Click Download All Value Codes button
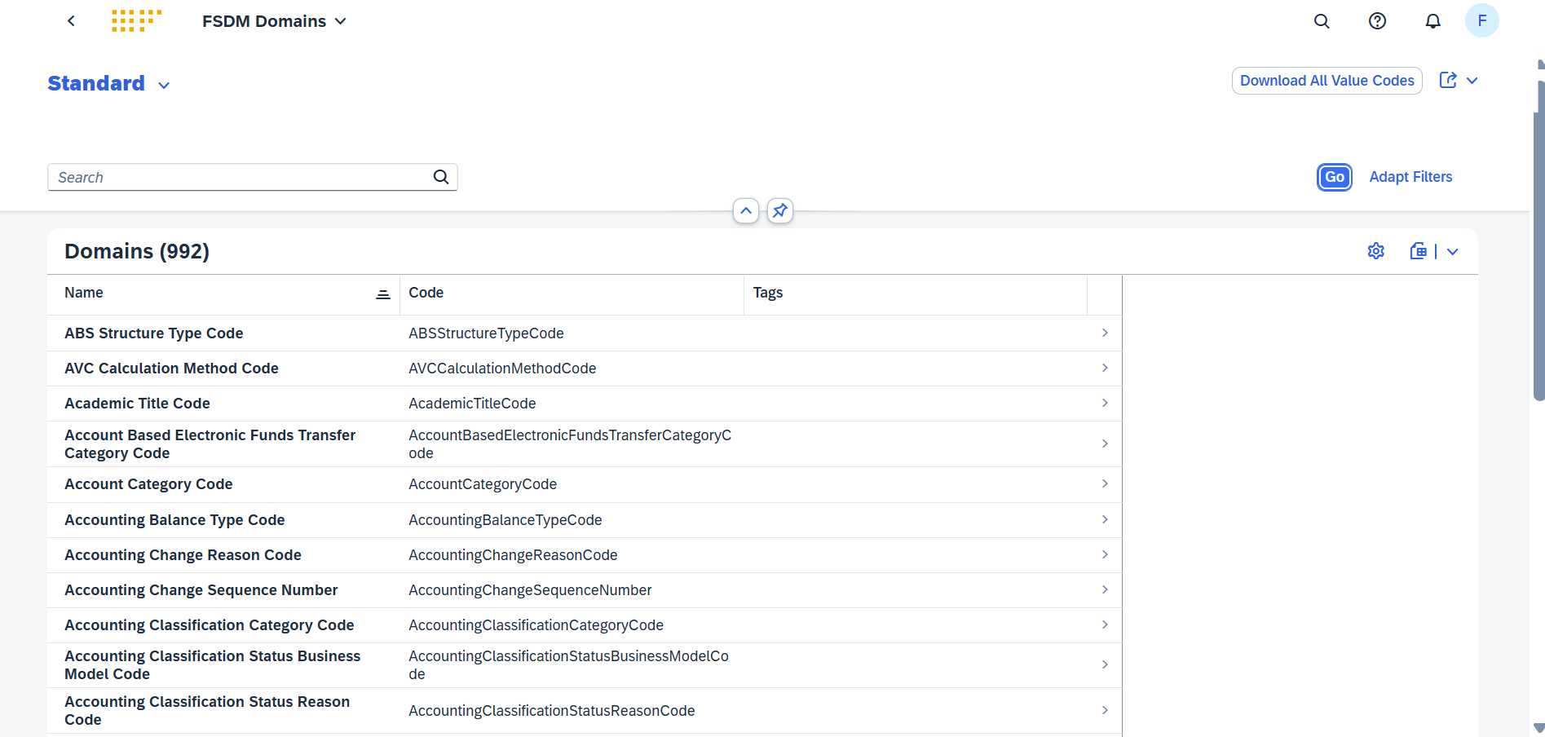This screenshot has height=737, width=1545. (x=1326, y=81)
